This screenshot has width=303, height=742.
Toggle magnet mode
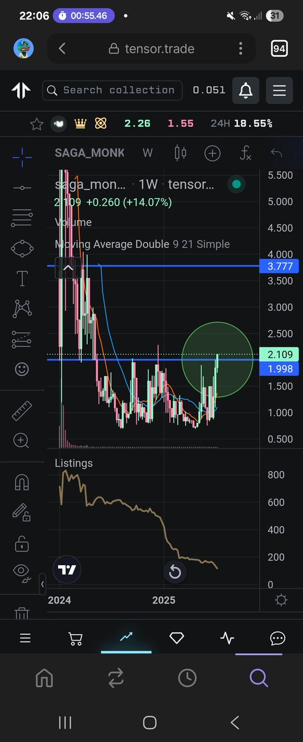(22, 482)
